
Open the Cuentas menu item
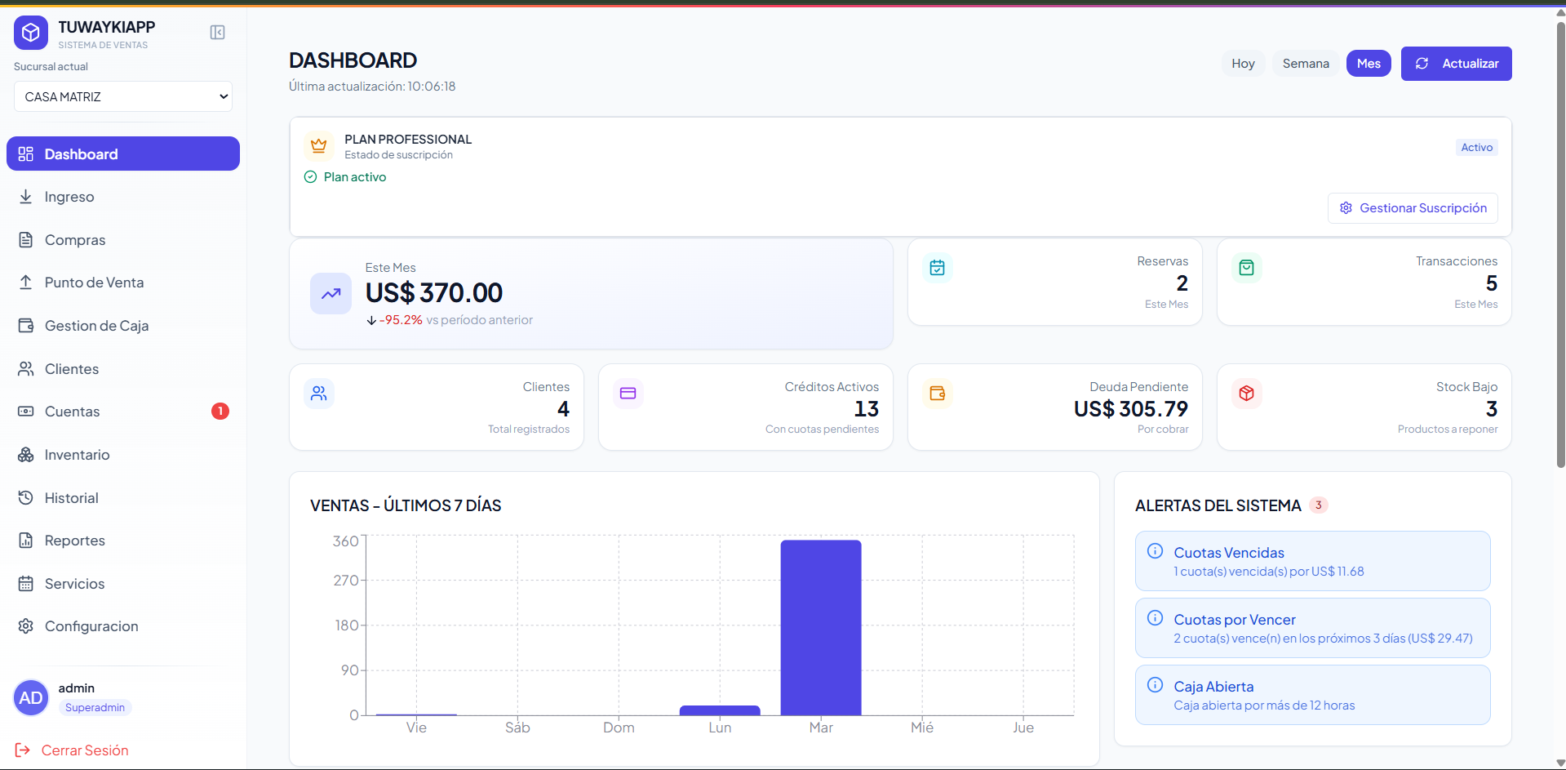pos(72,412)
